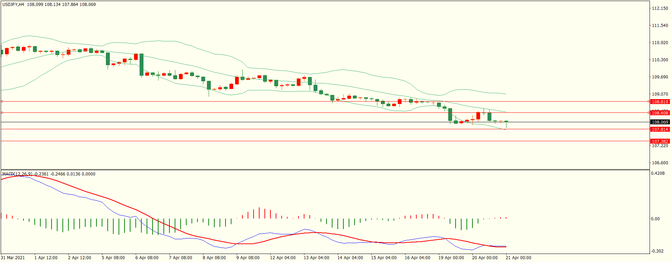Select the red 107.814 price level tag

click(x=659, y=129)
